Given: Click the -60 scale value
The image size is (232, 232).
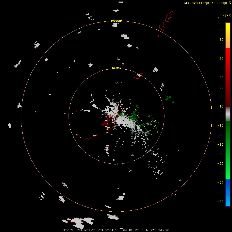Looking at the screenshot, I should click(x=220, y=173).
